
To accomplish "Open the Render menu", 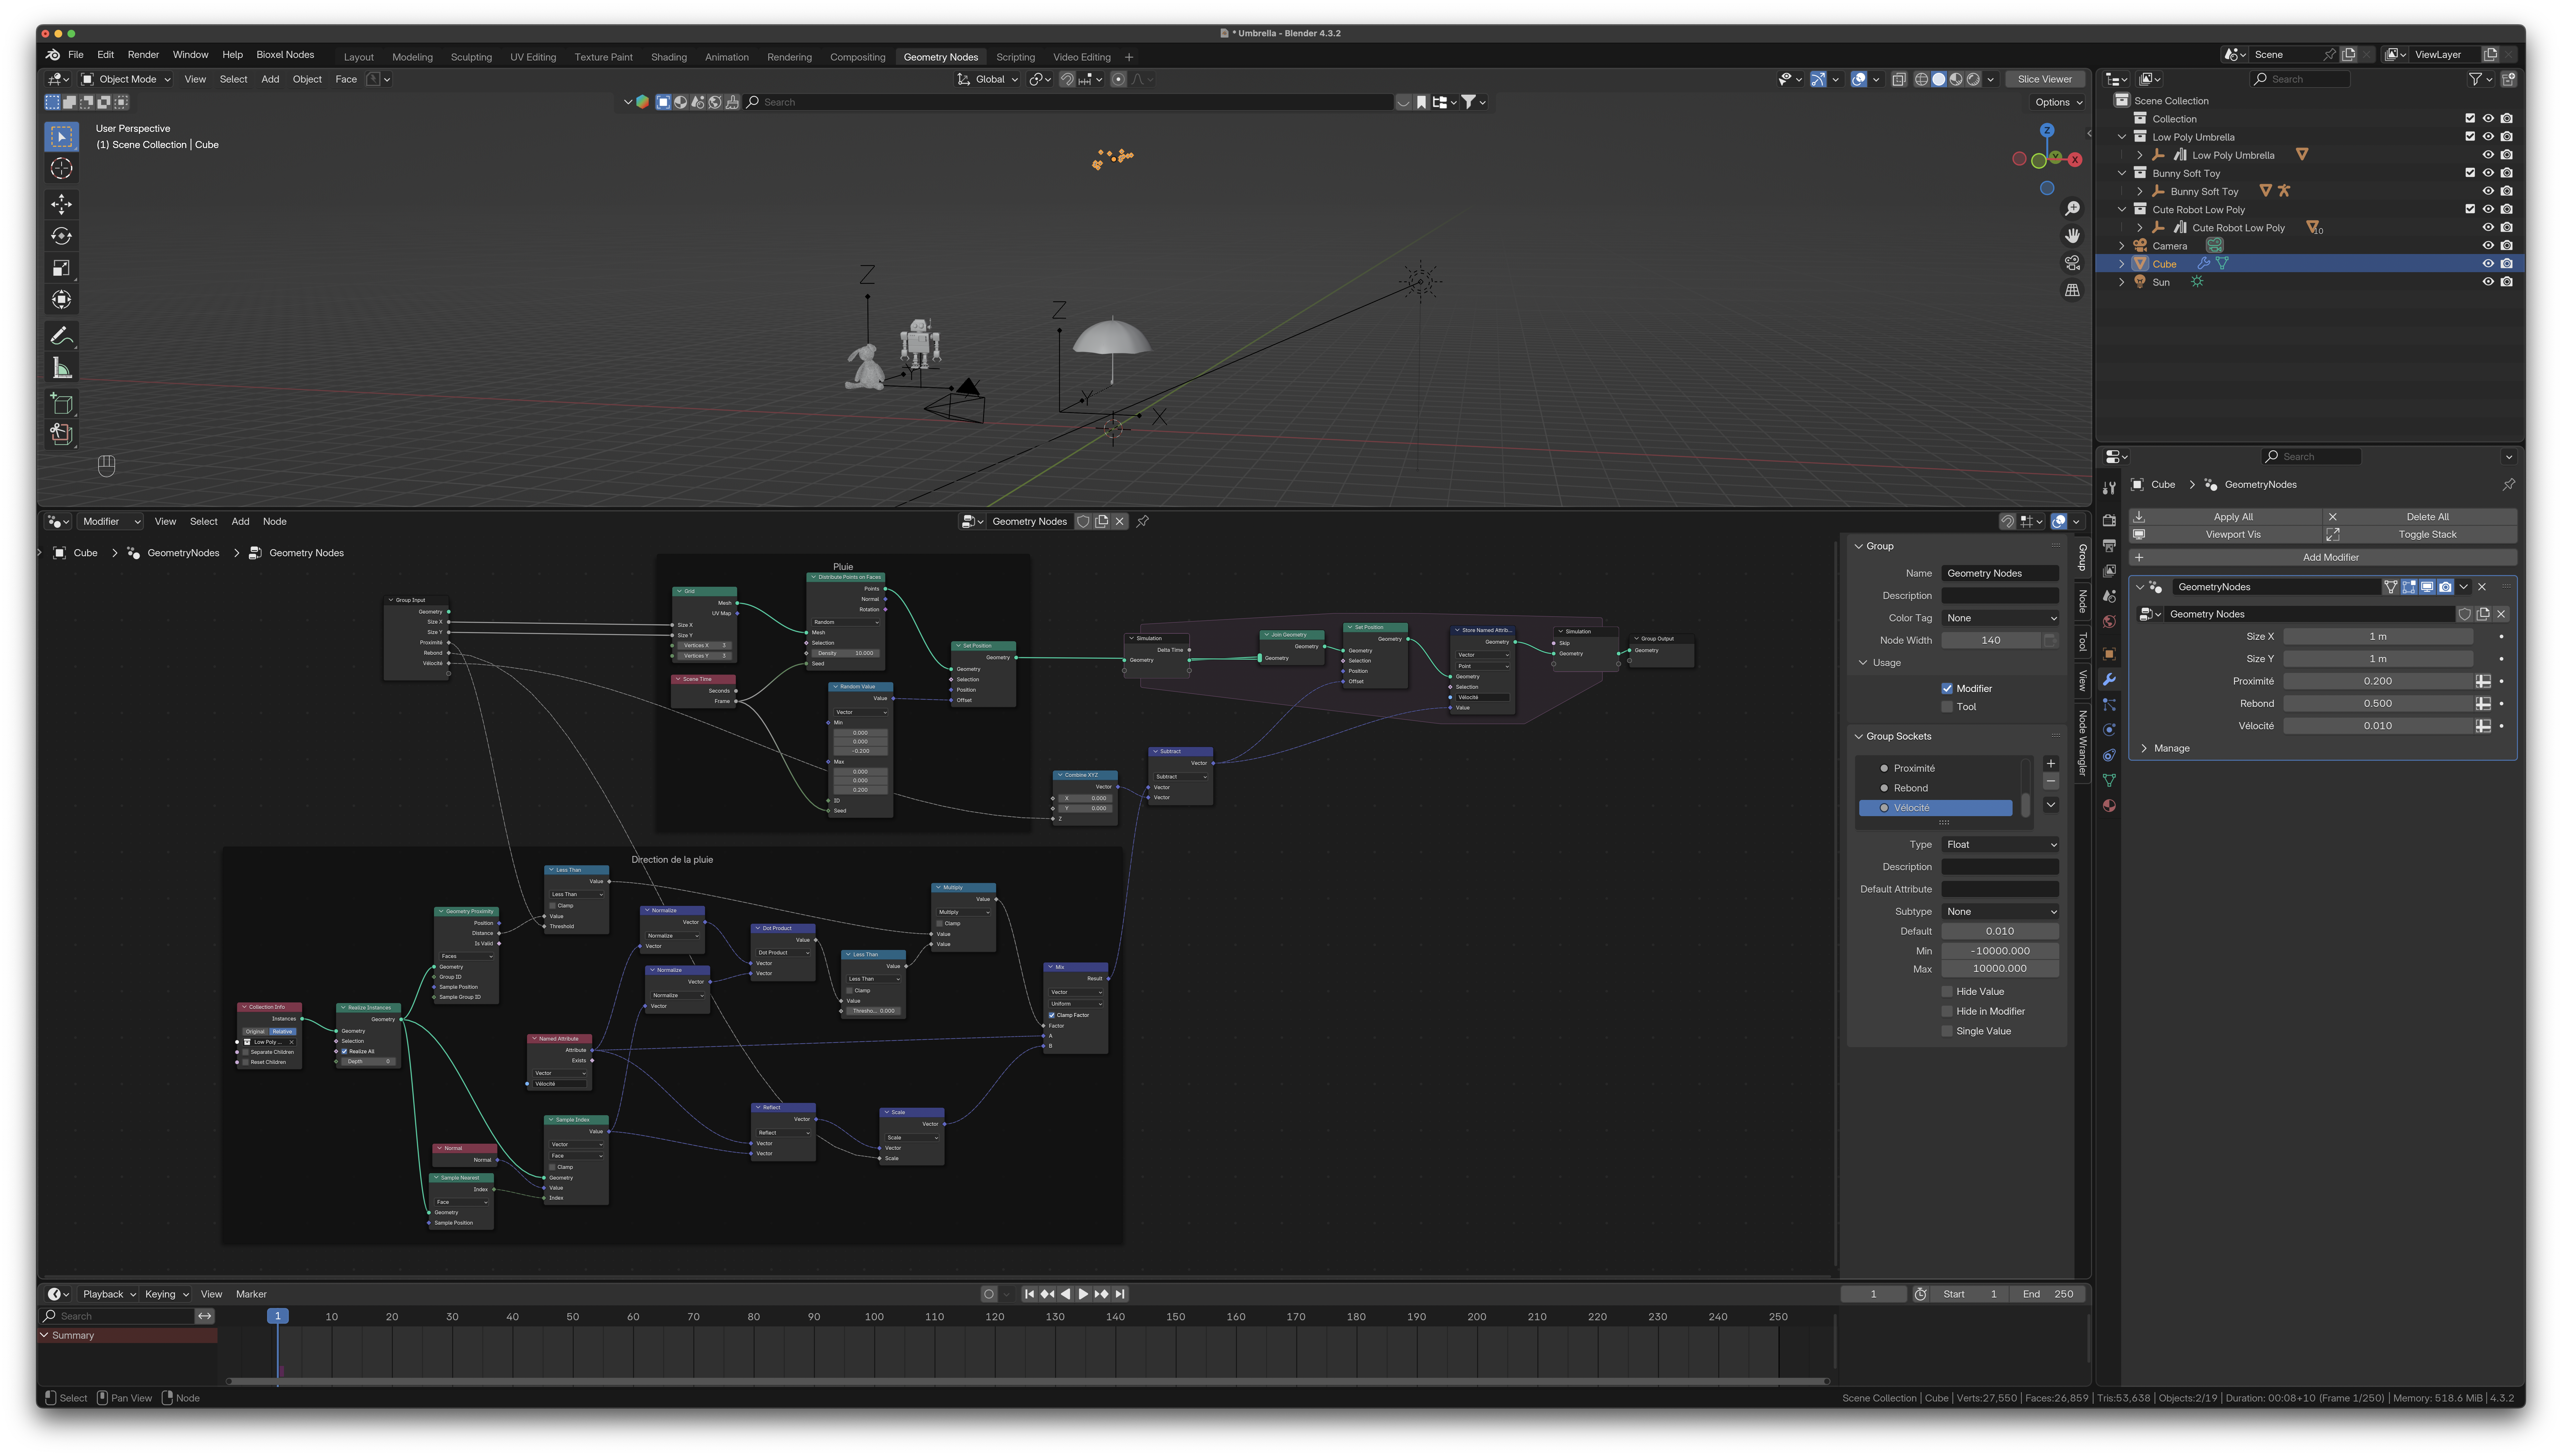I will [143, 55].
